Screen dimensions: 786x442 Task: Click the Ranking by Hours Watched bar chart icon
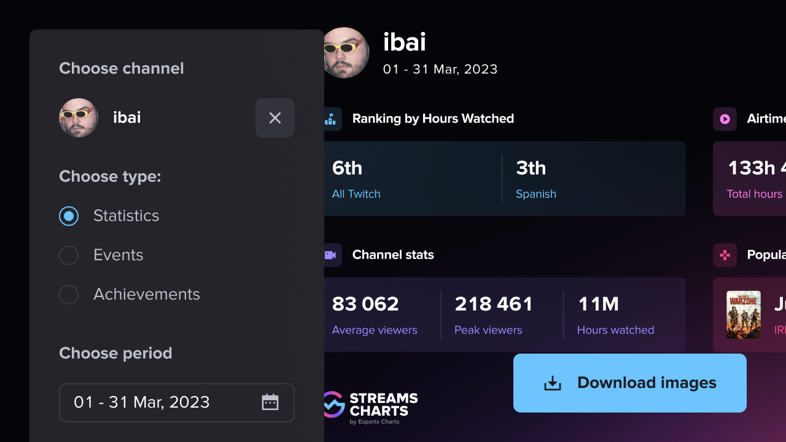330,118
